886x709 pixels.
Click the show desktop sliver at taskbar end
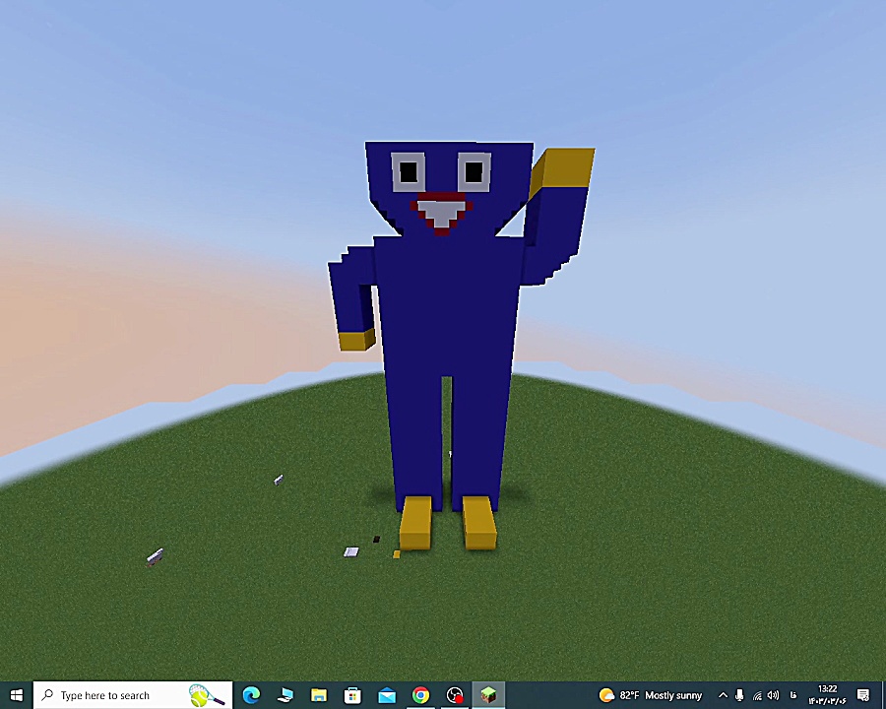[883, 695]
